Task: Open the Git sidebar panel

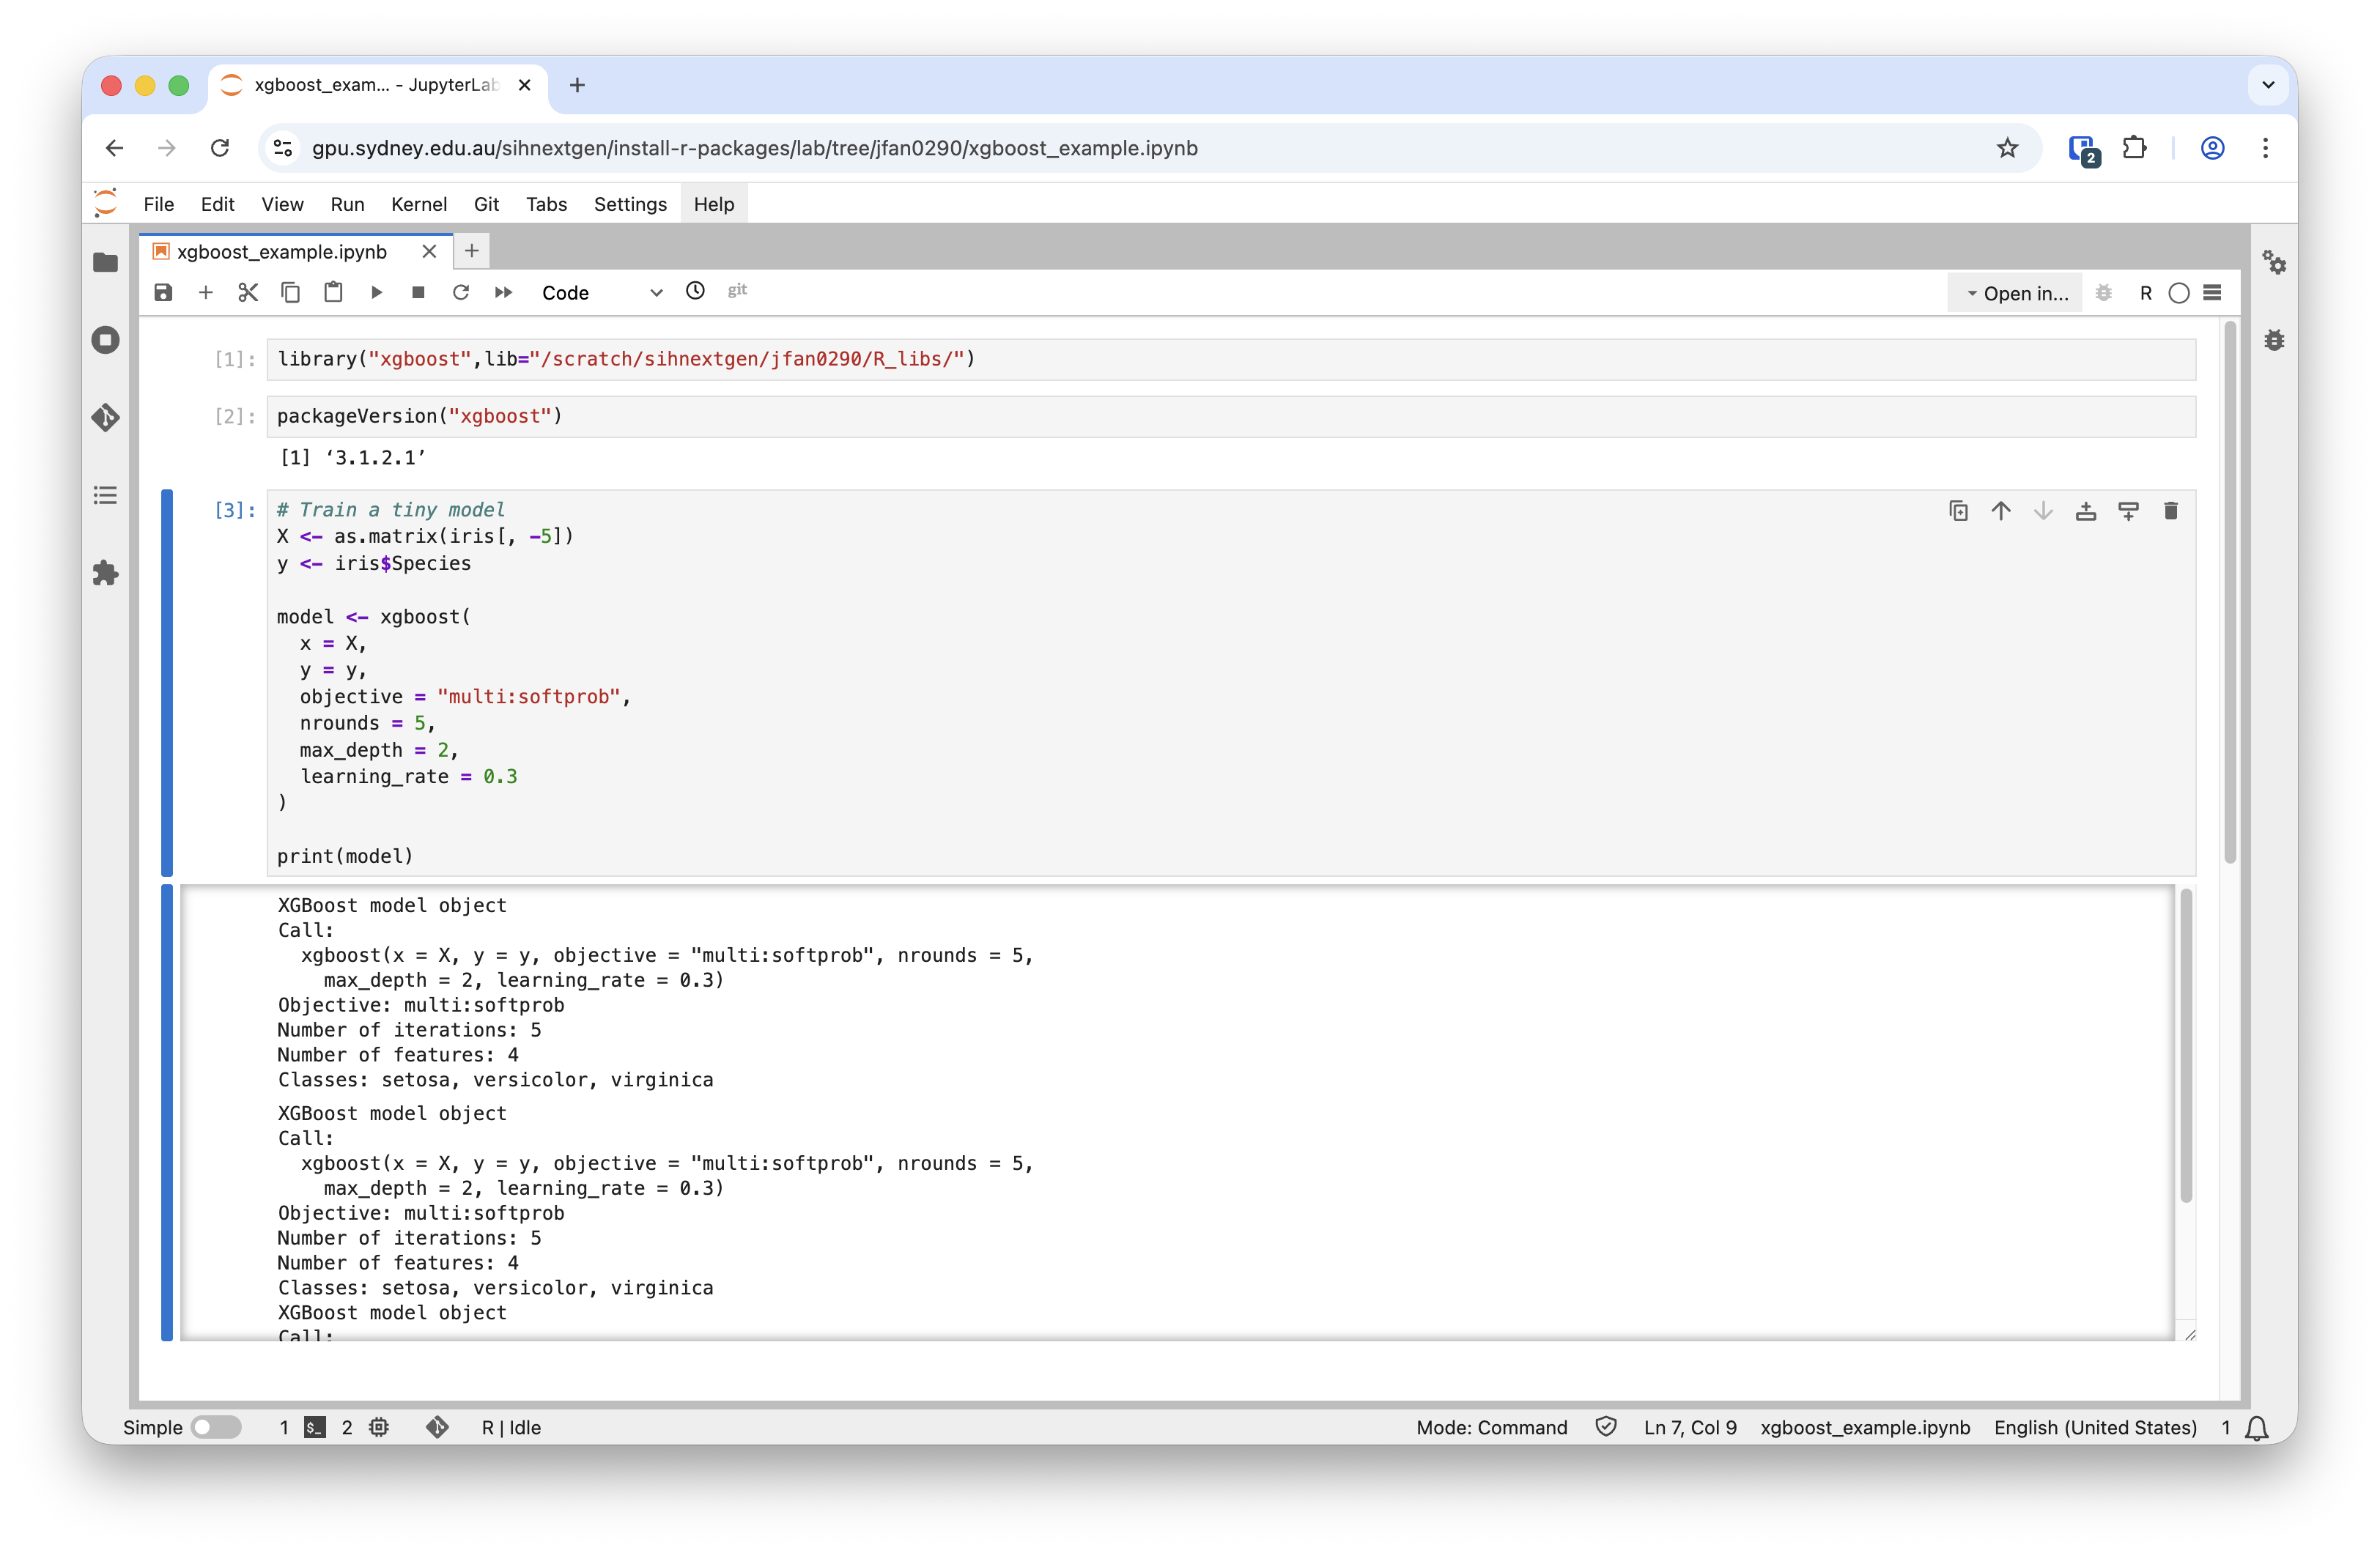Action: 105,417
